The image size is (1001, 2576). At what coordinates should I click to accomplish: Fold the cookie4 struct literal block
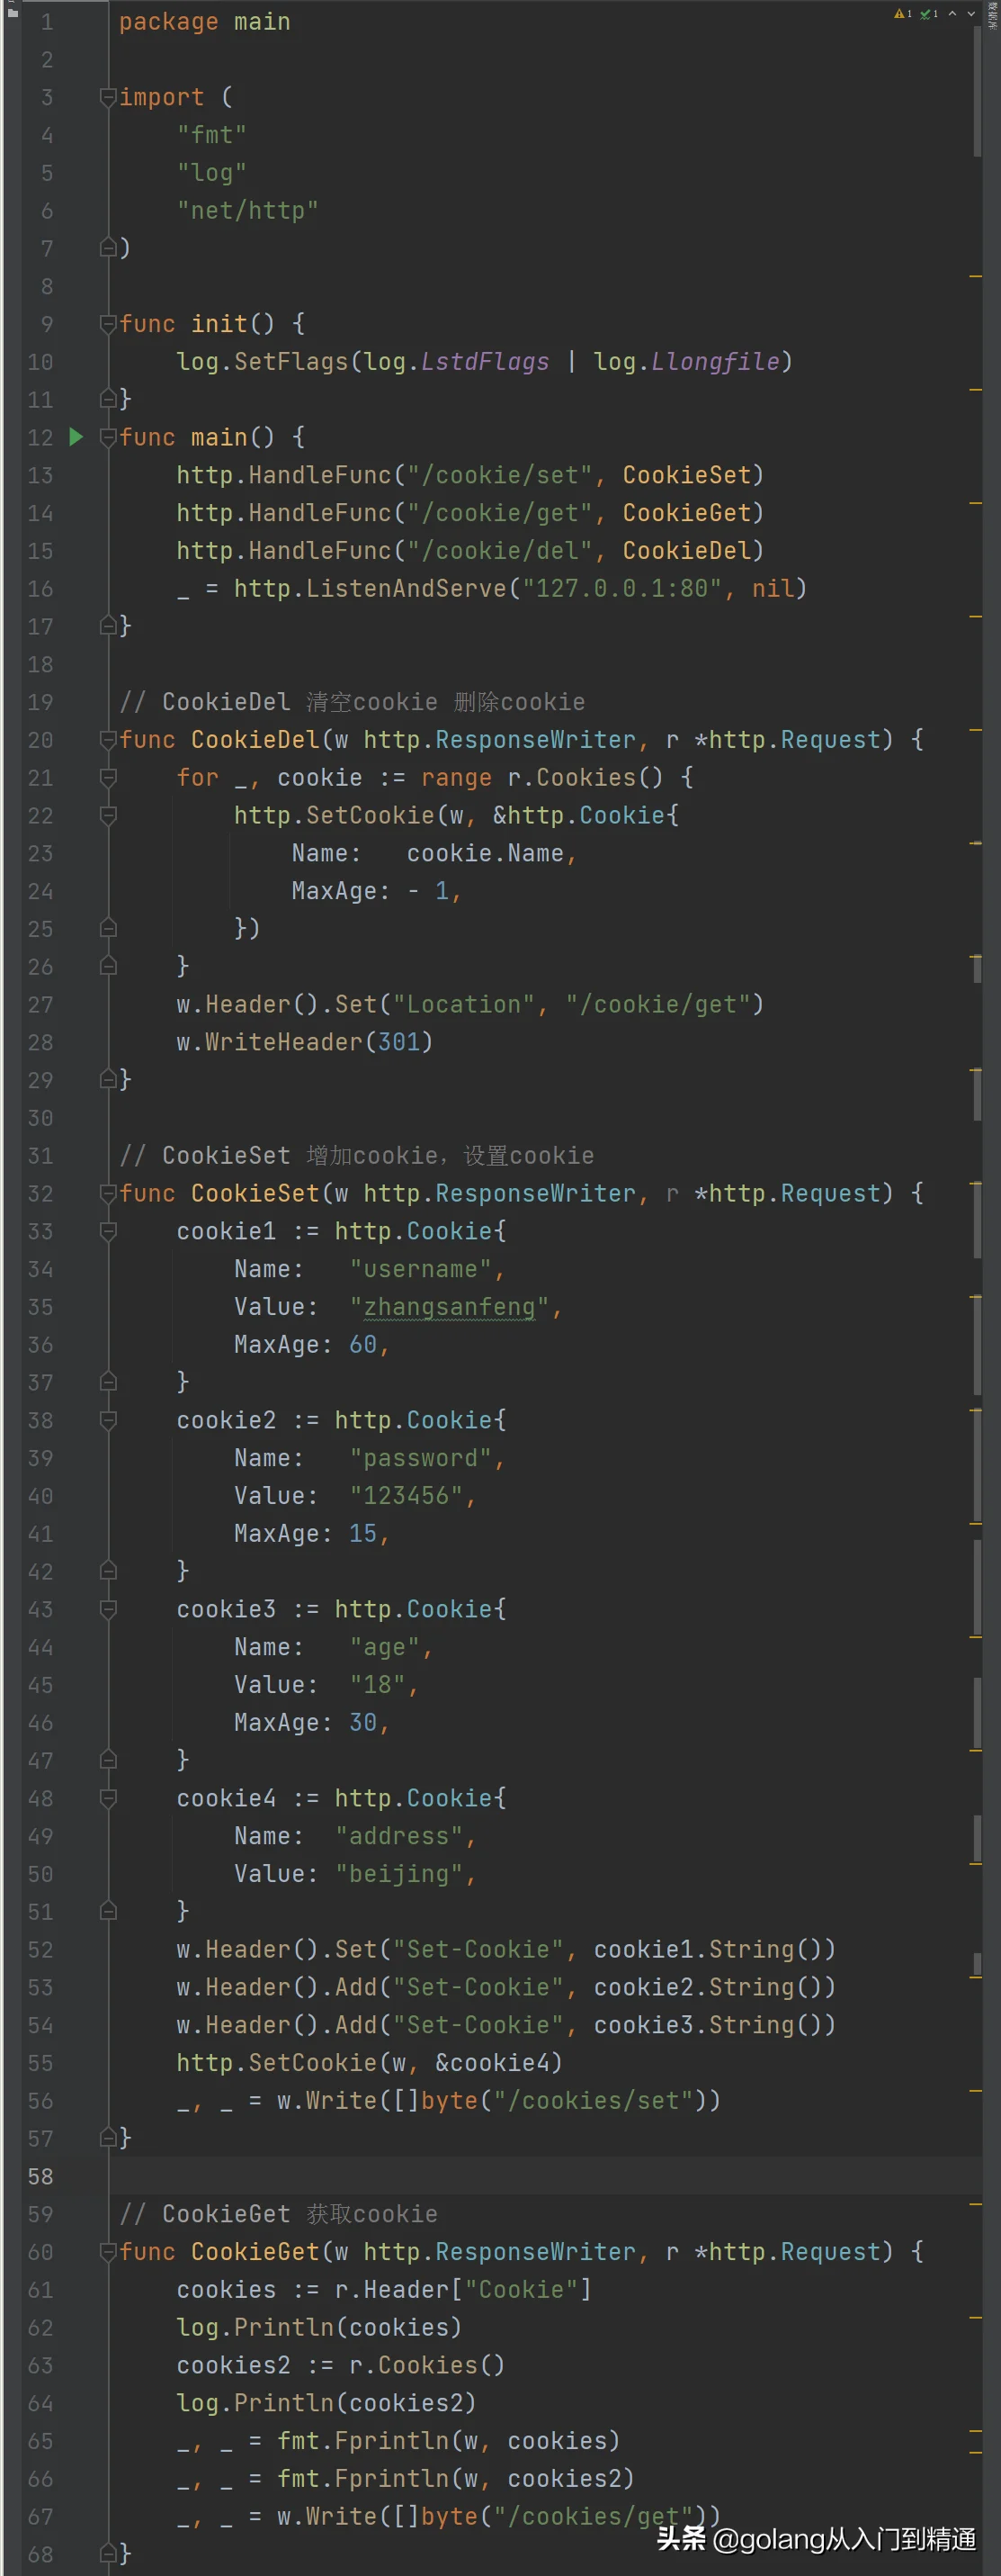108,1798
